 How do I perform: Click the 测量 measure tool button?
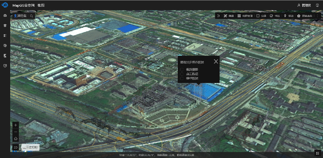point(229,16)
